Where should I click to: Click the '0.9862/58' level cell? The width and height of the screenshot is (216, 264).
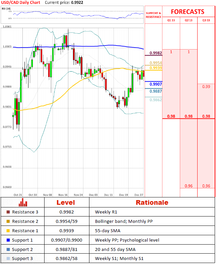tap(67, 258)
